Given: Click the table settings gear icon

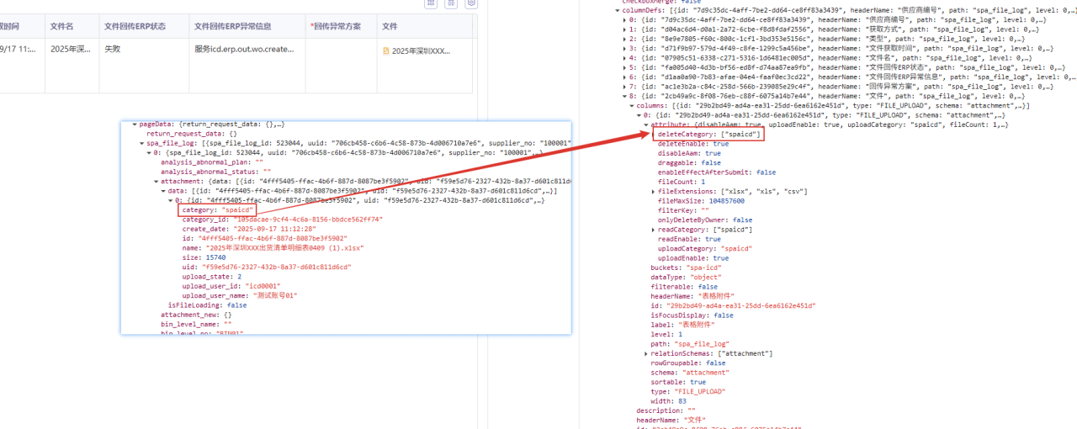Looking at the screenshot, I should click(471, 3).
